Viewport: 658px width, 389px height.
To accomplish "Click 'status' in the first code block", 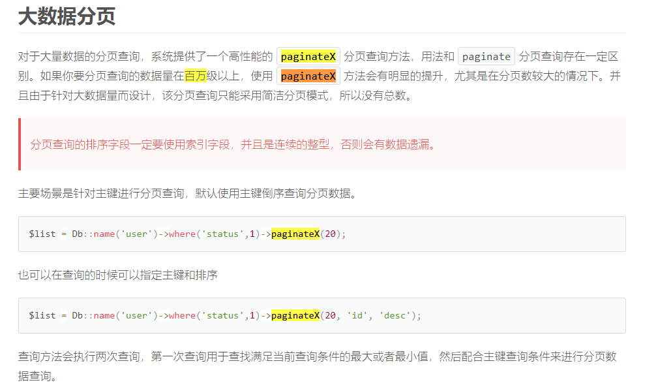I will click(x=223, y=234).
